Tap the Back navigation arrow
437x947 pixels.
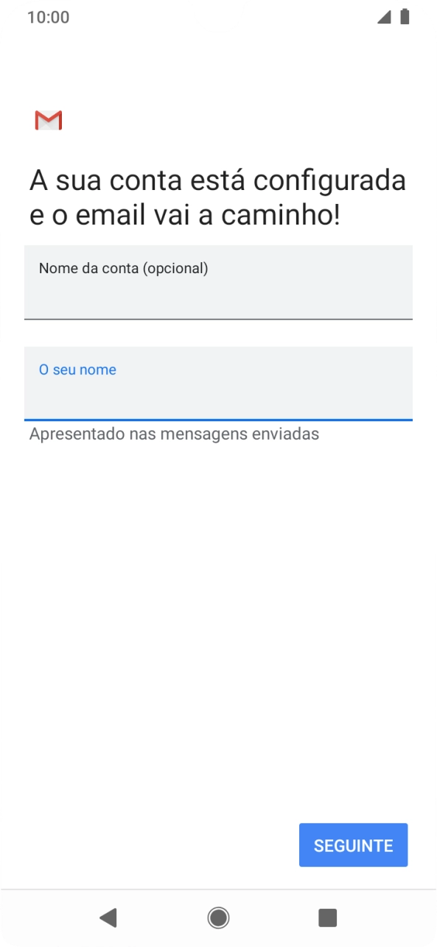[109, 918]
